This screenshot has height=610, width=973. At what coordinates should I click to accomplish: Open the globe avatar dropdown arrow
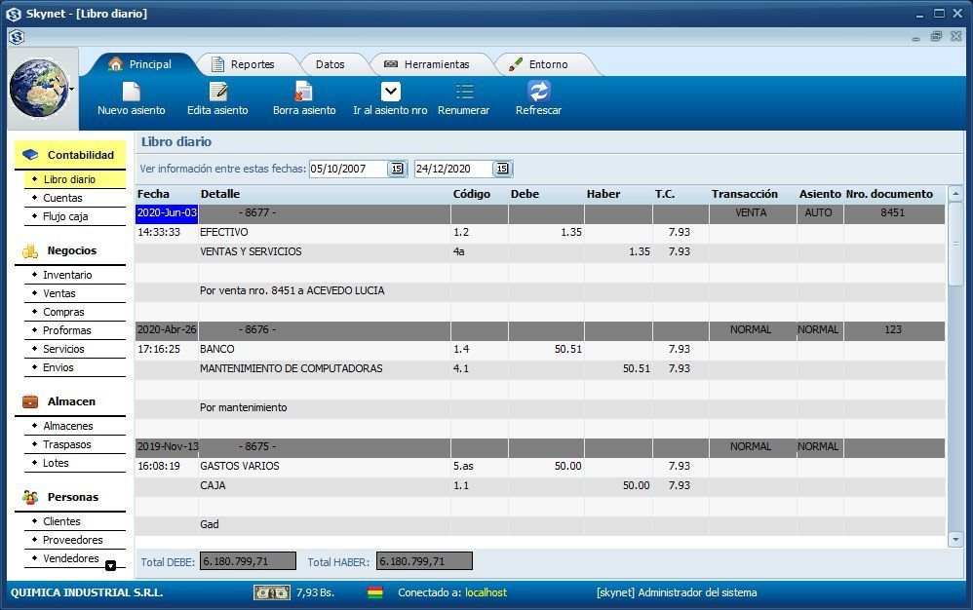(x=69, y=88)
